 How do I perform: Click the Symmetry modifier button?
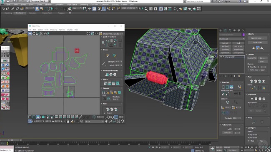click(225, 50)
